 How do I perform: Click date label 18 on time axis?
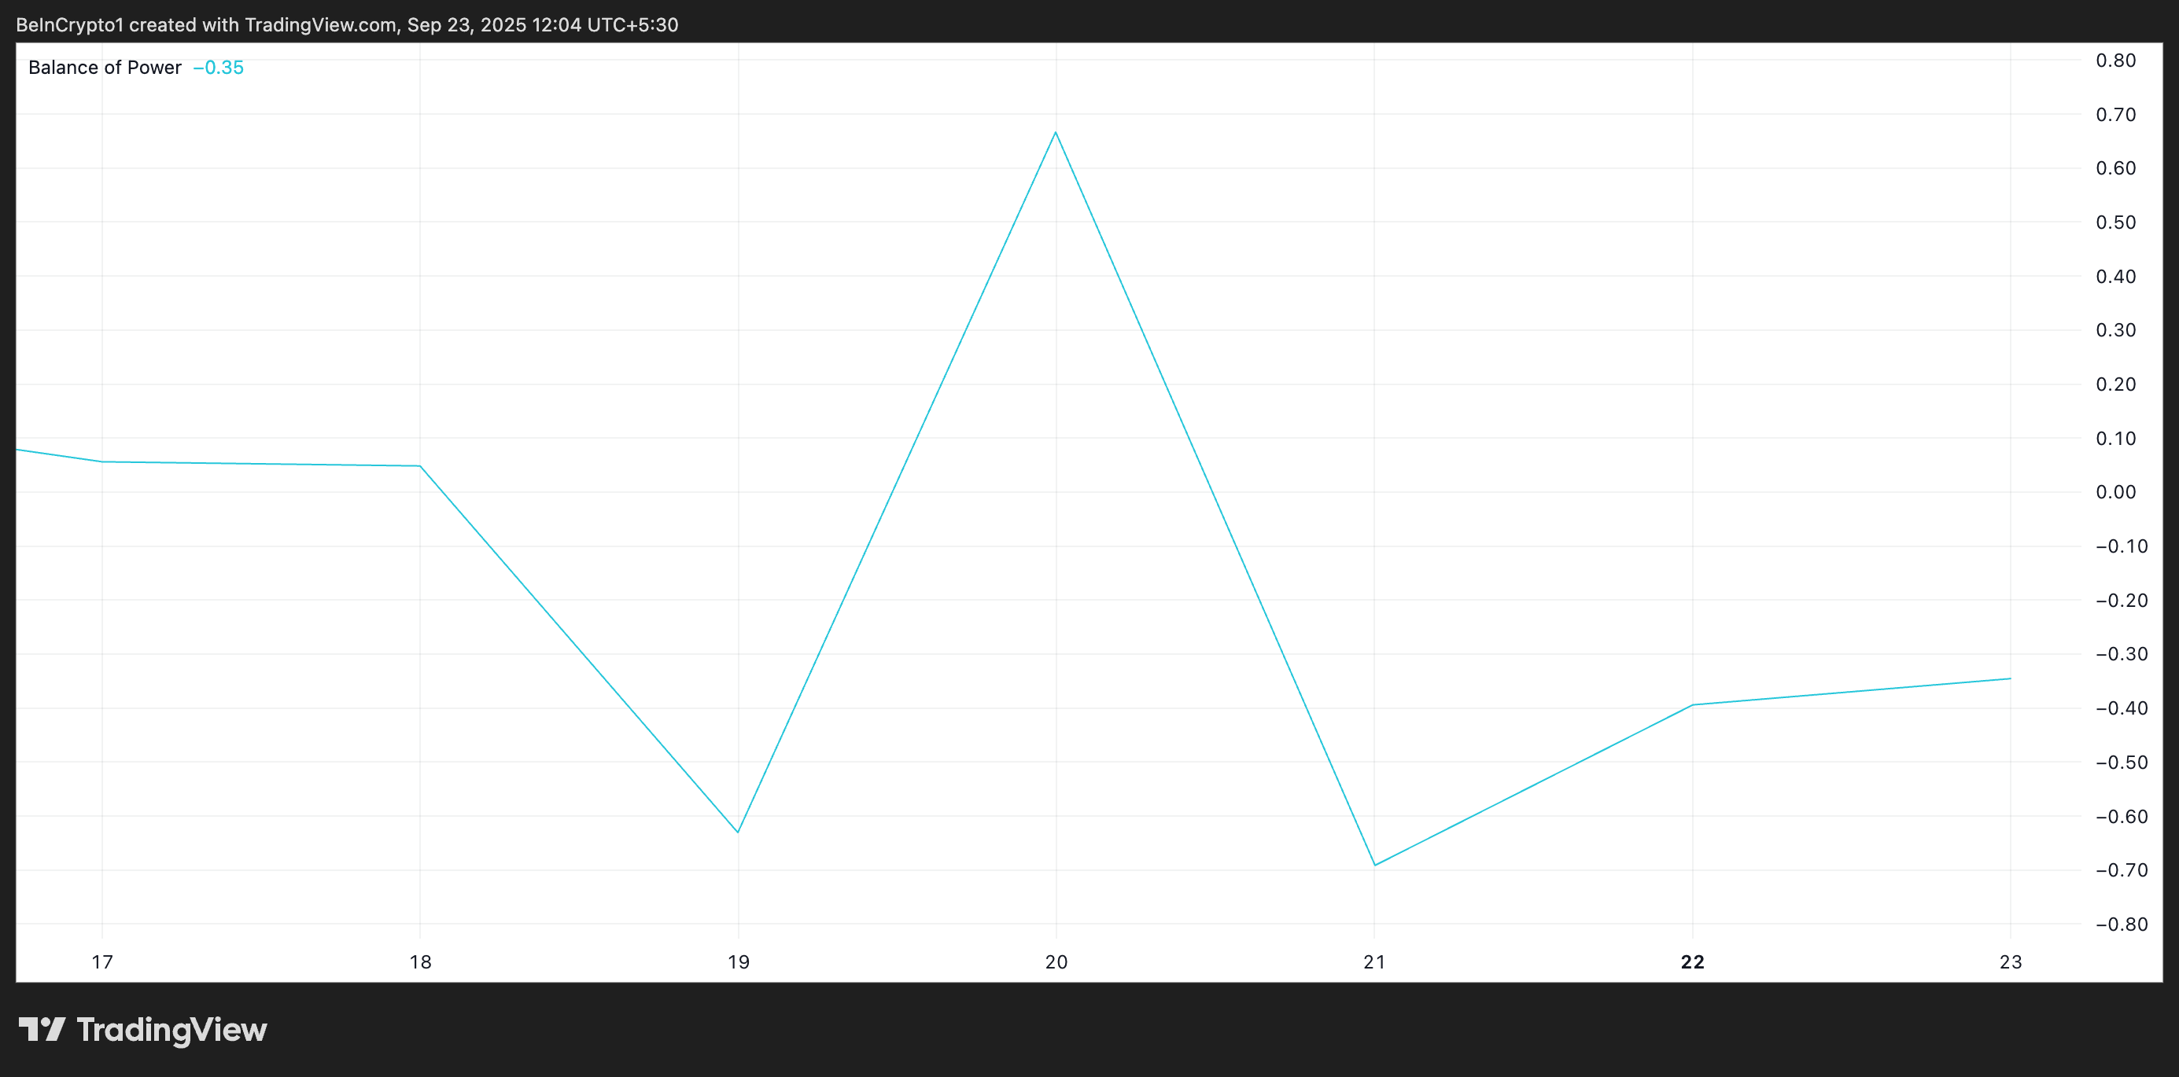pyautogui.click(x=420, y=962)
